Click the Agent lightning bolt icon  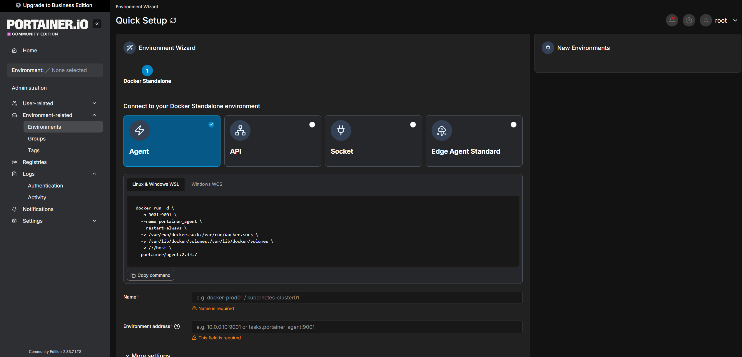tap(140, 130)
